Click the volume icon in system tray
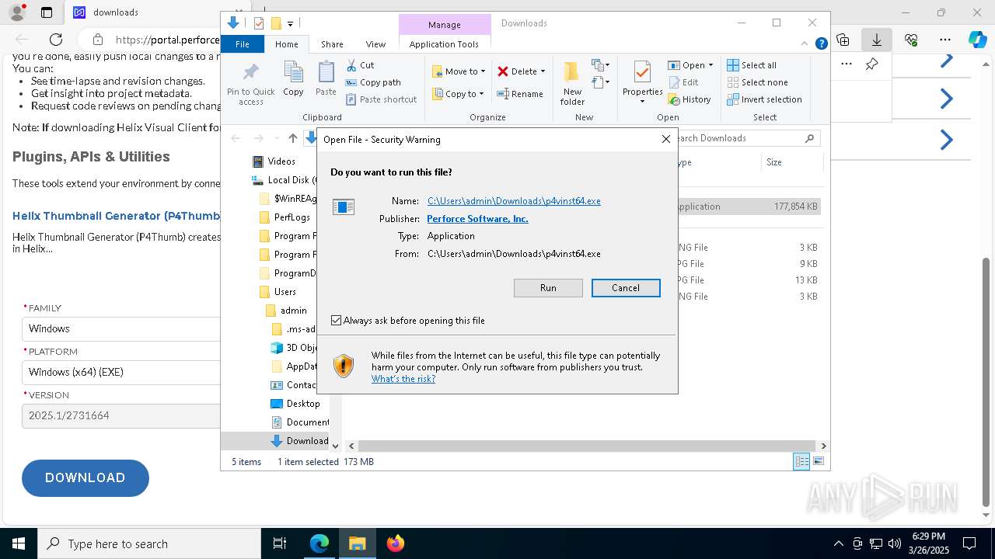The image size is (995, 559). point(895,543)
